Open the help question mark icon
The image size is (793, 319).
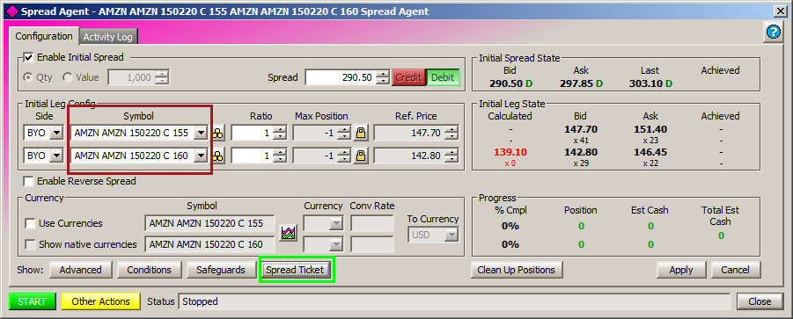click(x=774, y=33)
